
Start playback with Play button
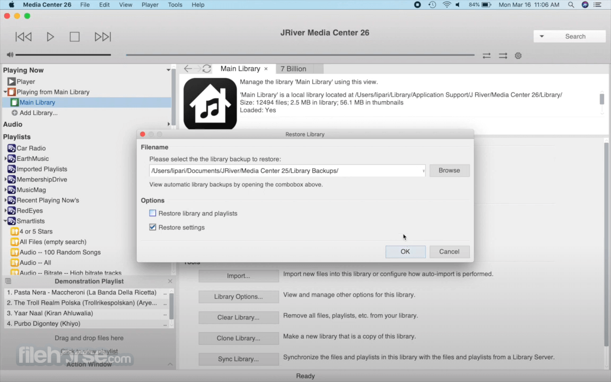click(50, 37)
